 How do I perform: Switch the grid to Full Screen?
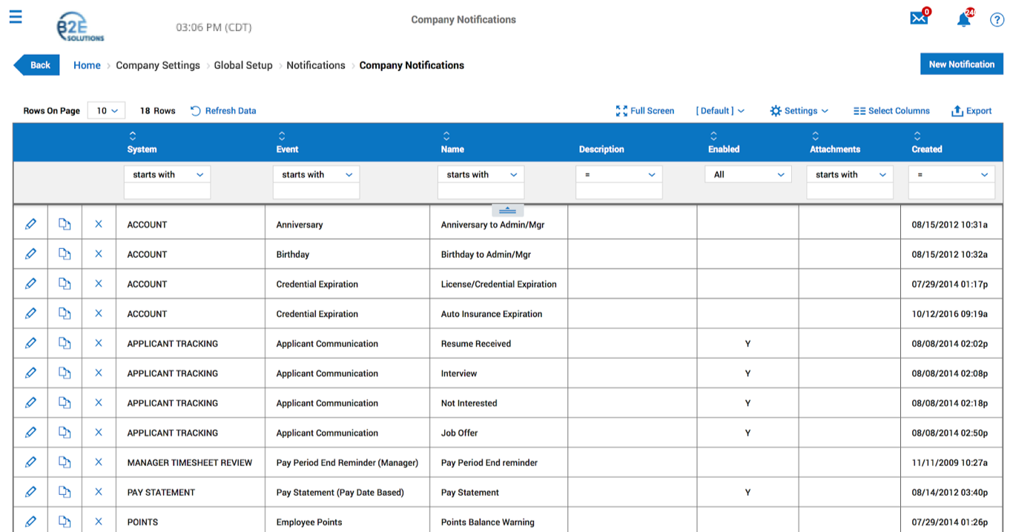644,110
